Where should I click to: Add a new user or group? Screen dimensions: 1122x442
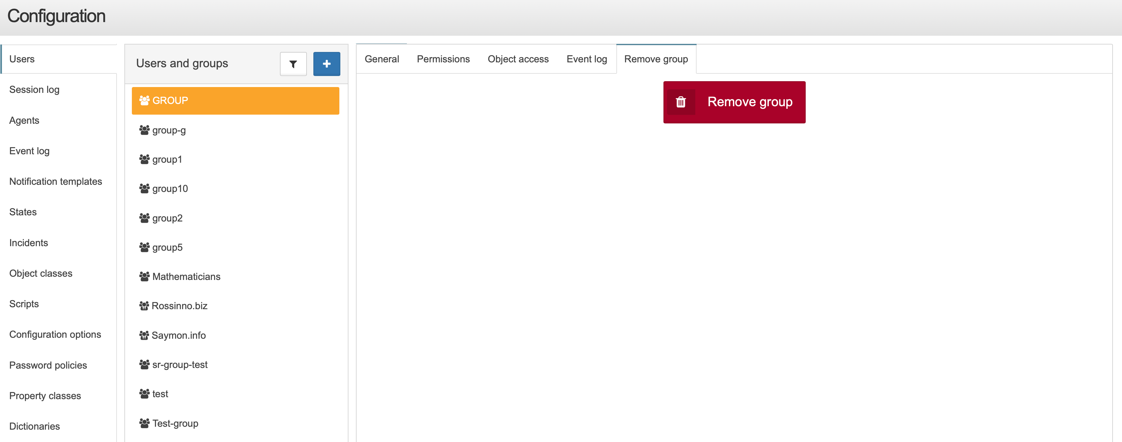click(x=327, y=64)
